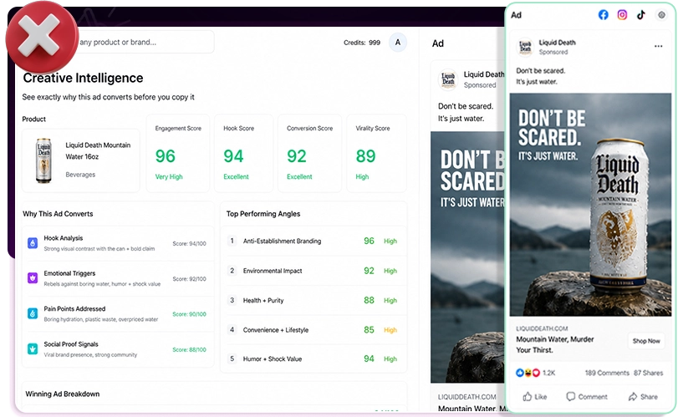
Task: Click the Liquid Death avatar in the background Ad panel
Action: point(448,79)
